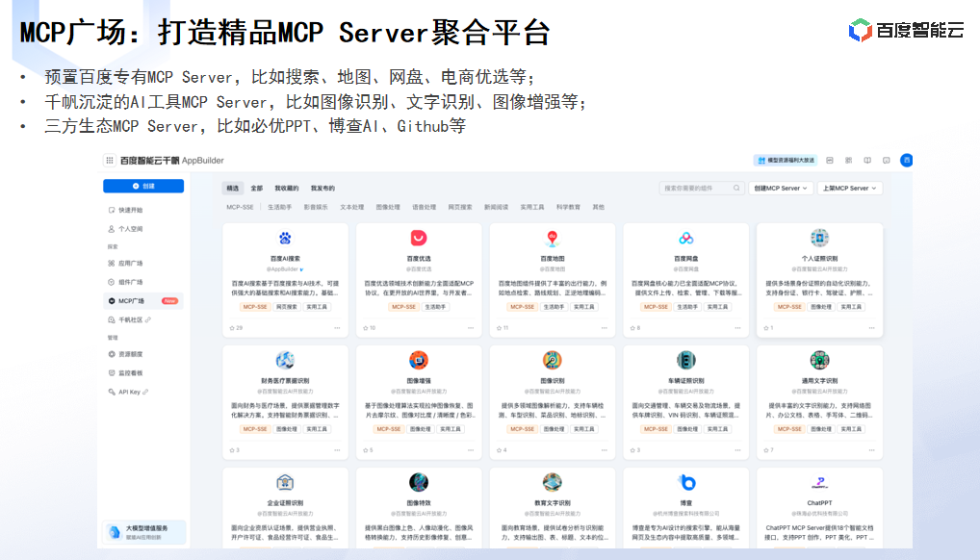Open the API Key sidebar entry
The image size is (980, 560).
tap(128, 392)
